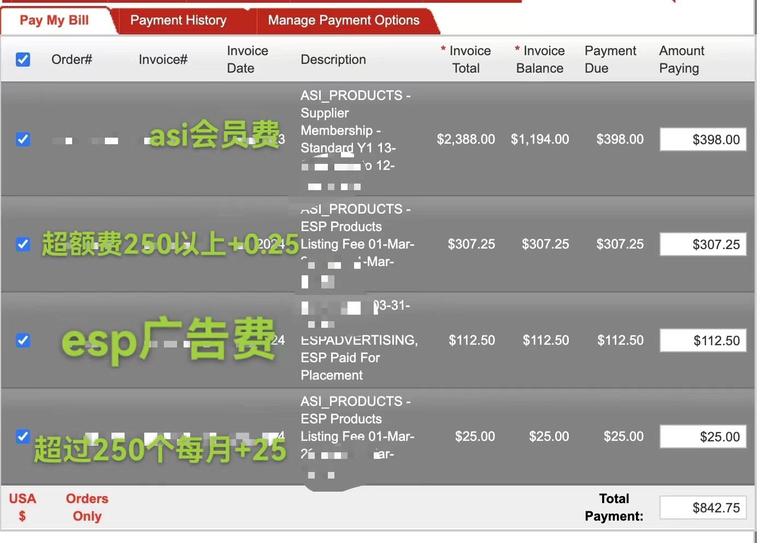Open the Manage Payment Options tab
This screenshot has height=543, width=777.
pyautogui.click(x=344, y=21)
